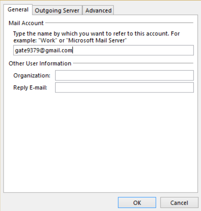Click the Reply E-mail: label
The image size is (201, 211).
(30, 88)
